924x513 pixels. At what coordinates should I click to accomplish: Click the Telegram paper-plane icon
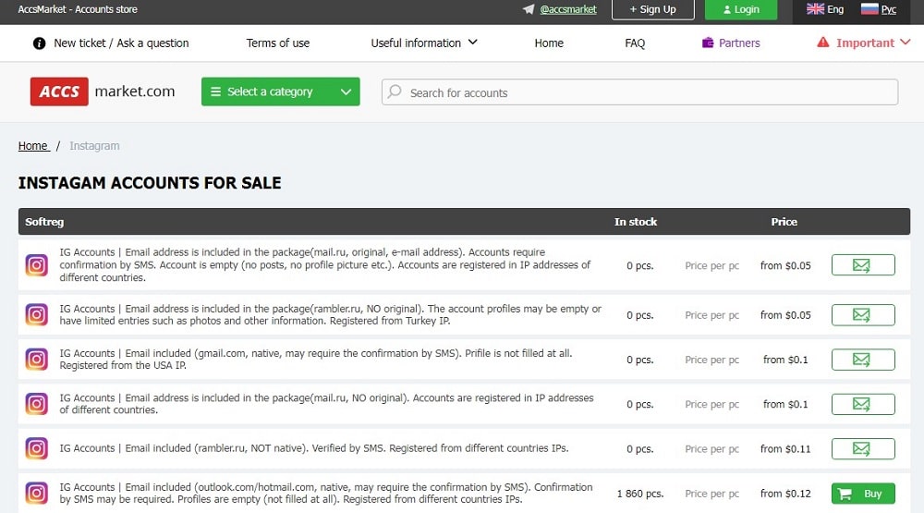[528, 9]
